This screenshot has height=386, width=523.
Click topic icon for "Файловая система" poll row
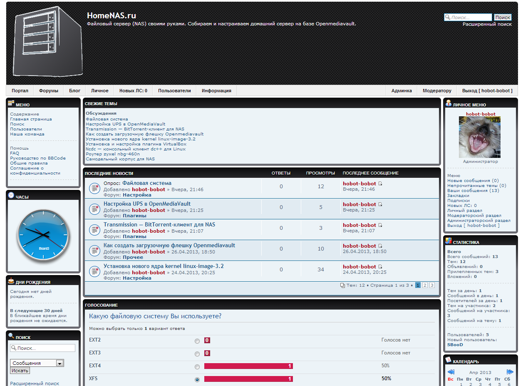94,188
